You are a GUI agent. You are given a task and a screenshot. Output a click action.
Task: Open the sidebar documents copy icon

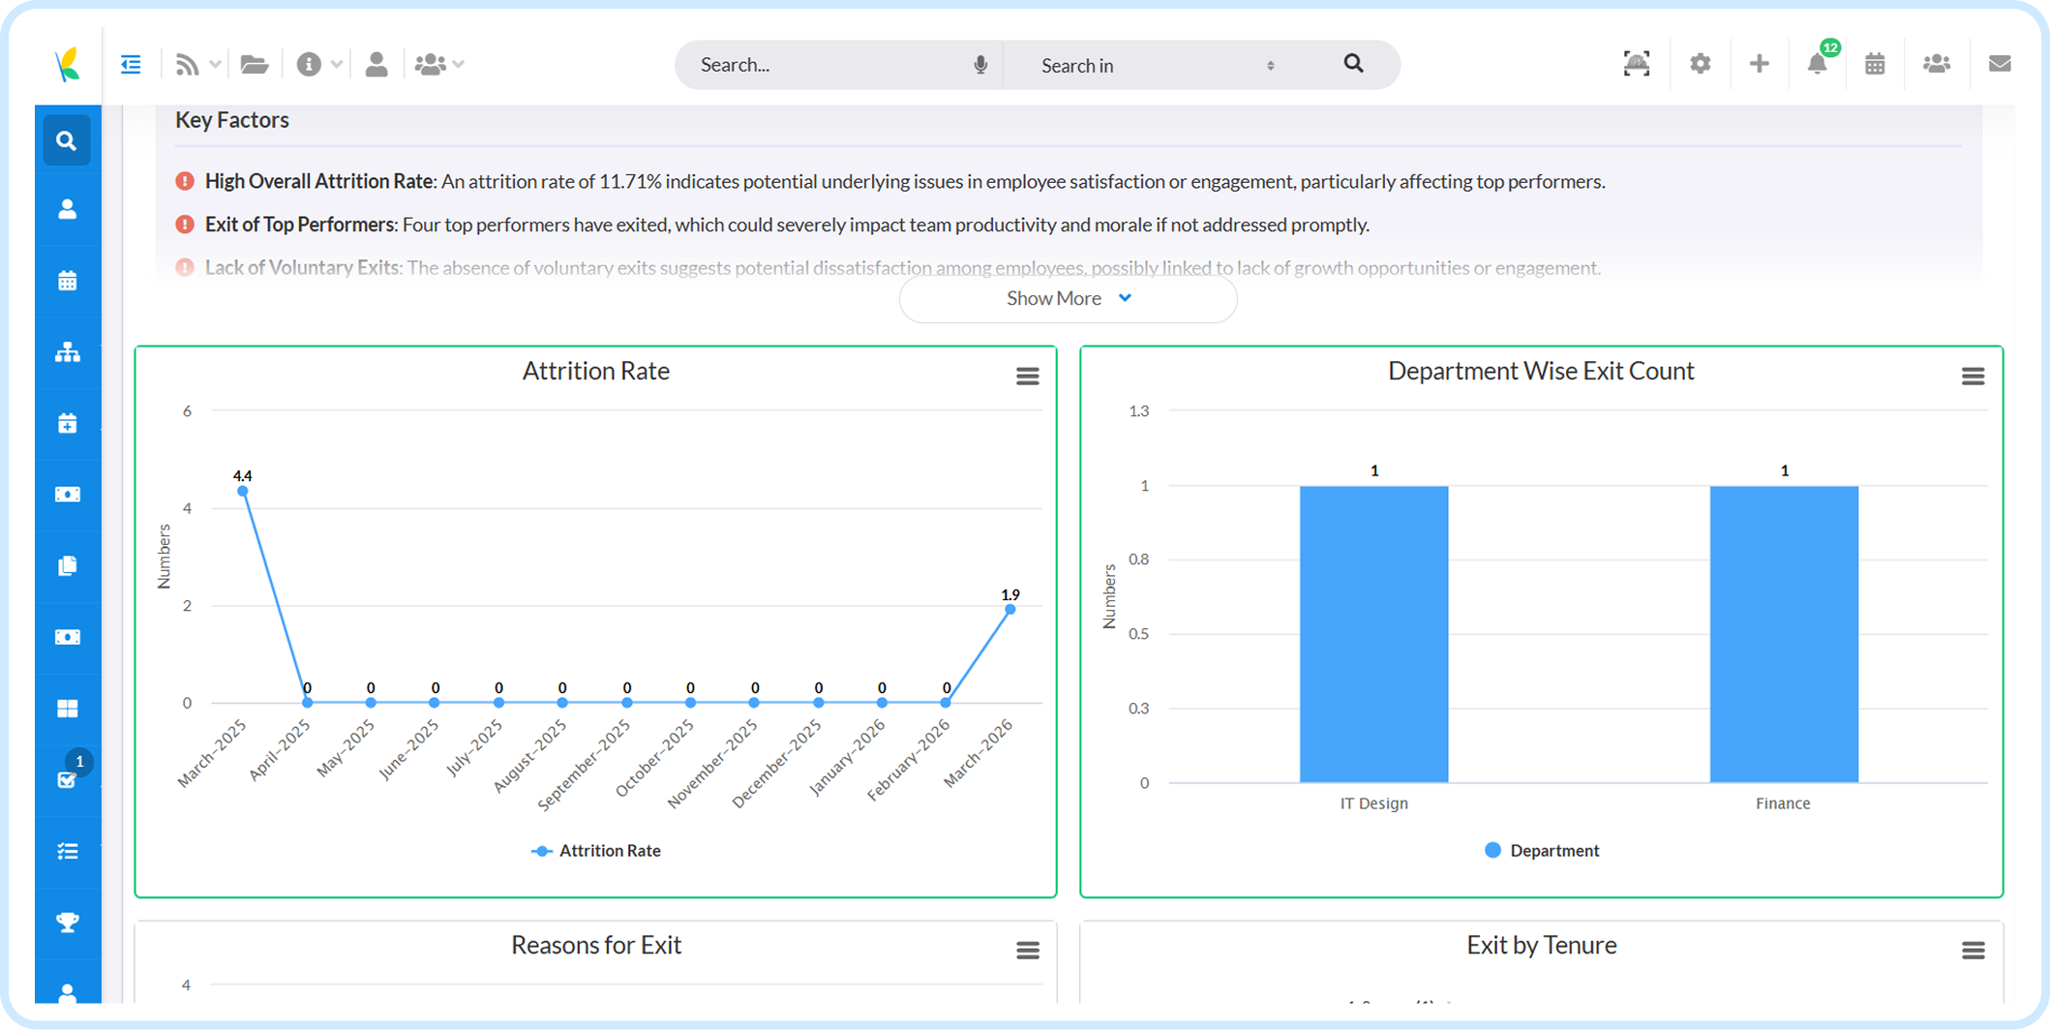67,566
